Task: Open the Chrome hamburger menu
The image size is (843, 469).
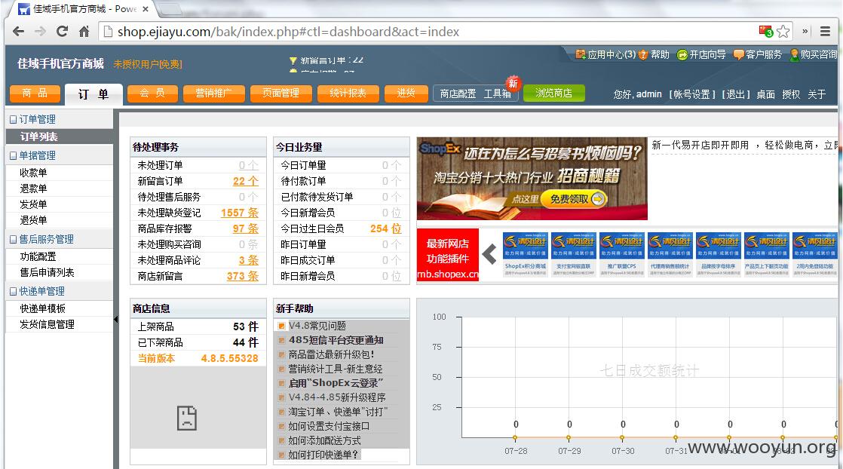Action: pyautogui.click(x=825, y=31)
